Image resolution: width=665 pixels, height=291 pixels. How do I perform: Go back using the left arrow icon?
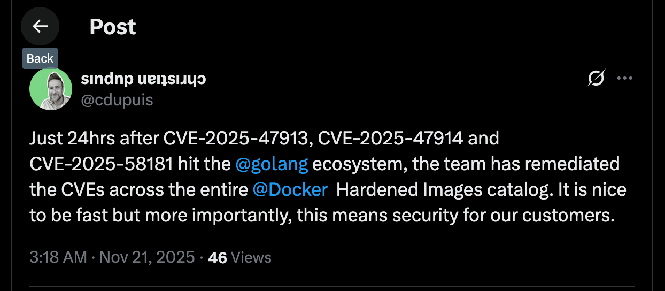tap(40, 26)
